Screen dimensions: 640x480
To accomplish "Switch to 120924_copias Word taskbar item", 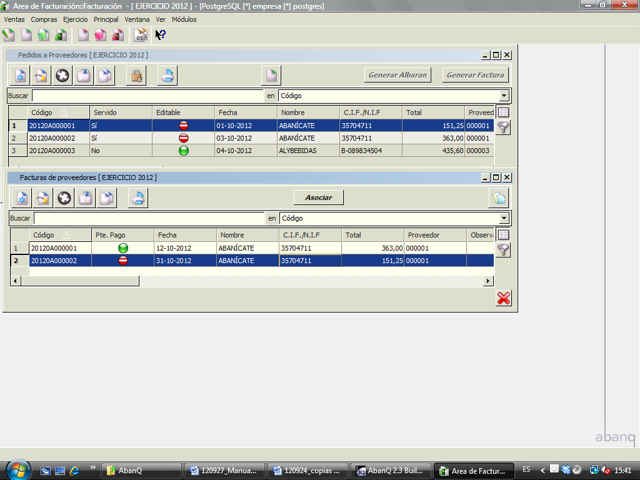I will (x=307, y=471).
